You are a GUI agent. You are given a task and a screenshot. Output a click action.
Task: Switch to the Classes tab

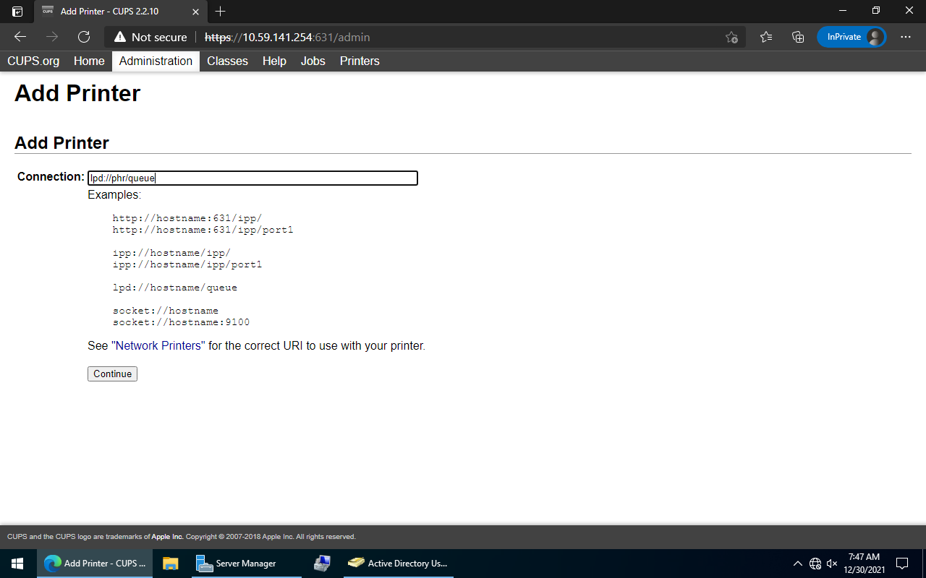point(227,61)
